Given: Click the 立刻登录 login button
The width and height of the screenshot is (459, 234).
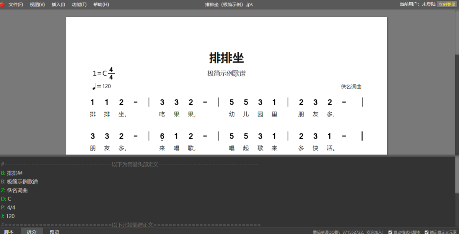Looking at the screenshot, I should coord(447,4).
